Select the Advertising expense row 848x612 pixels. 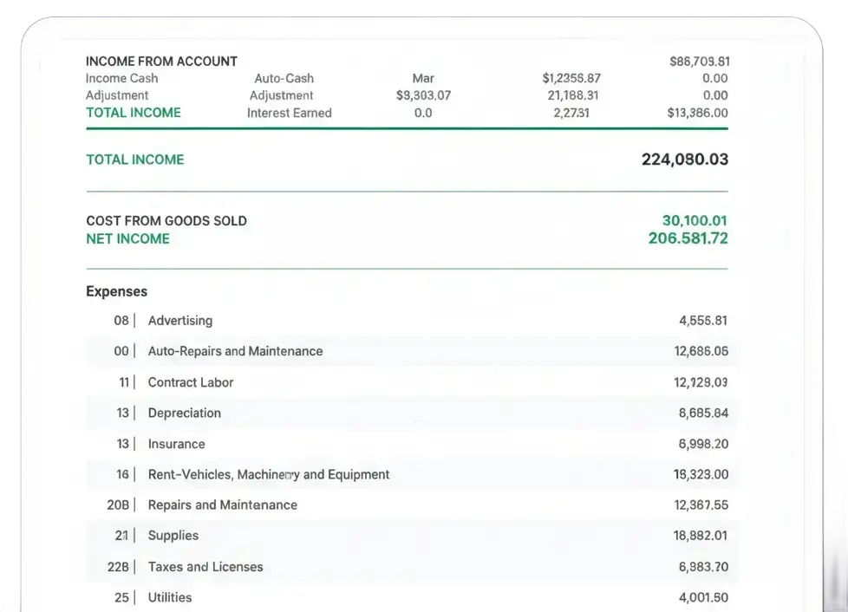coord(180,321)
